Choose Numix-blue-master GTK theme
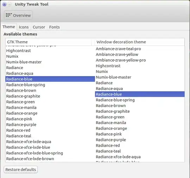Viewport: 190px width, 178px height. coord(50,62)
